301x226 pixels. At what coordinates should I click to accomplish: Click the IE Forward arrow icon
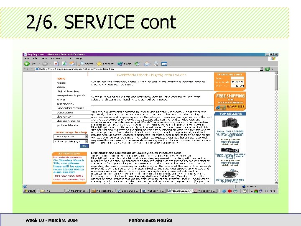tap(45, 64)
